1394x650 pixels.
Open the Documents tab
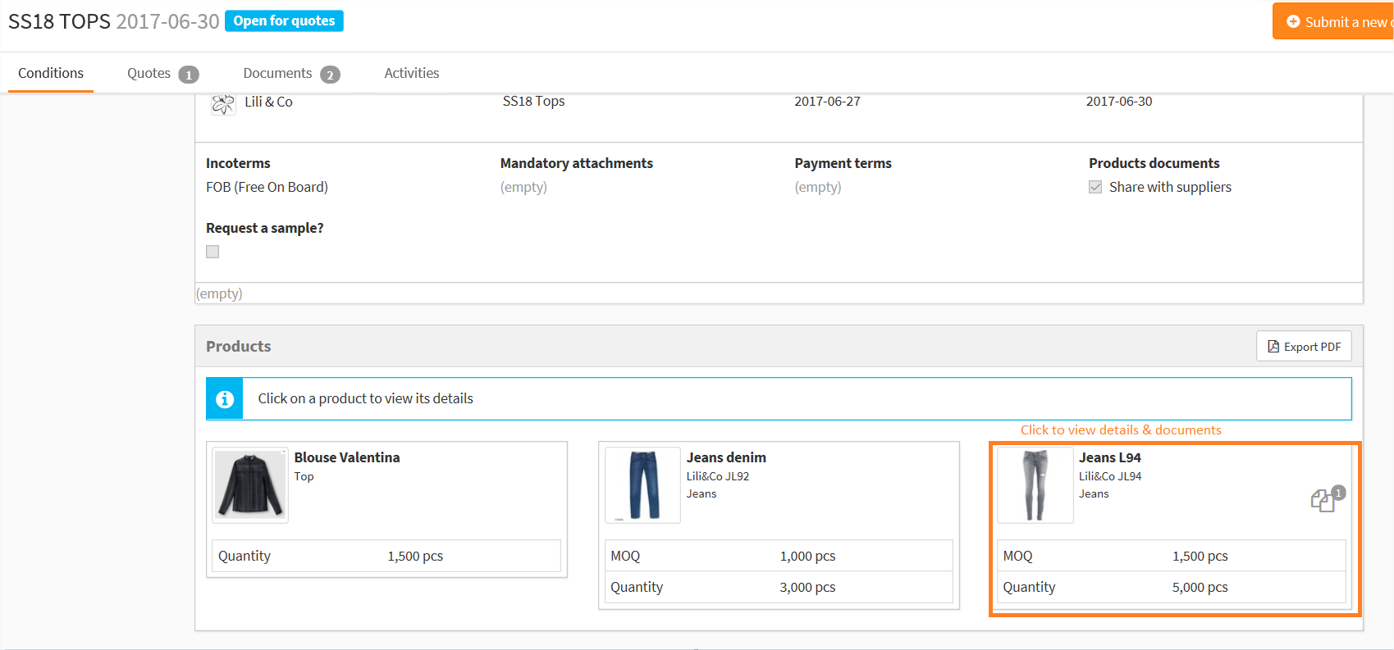coord(277,73)
